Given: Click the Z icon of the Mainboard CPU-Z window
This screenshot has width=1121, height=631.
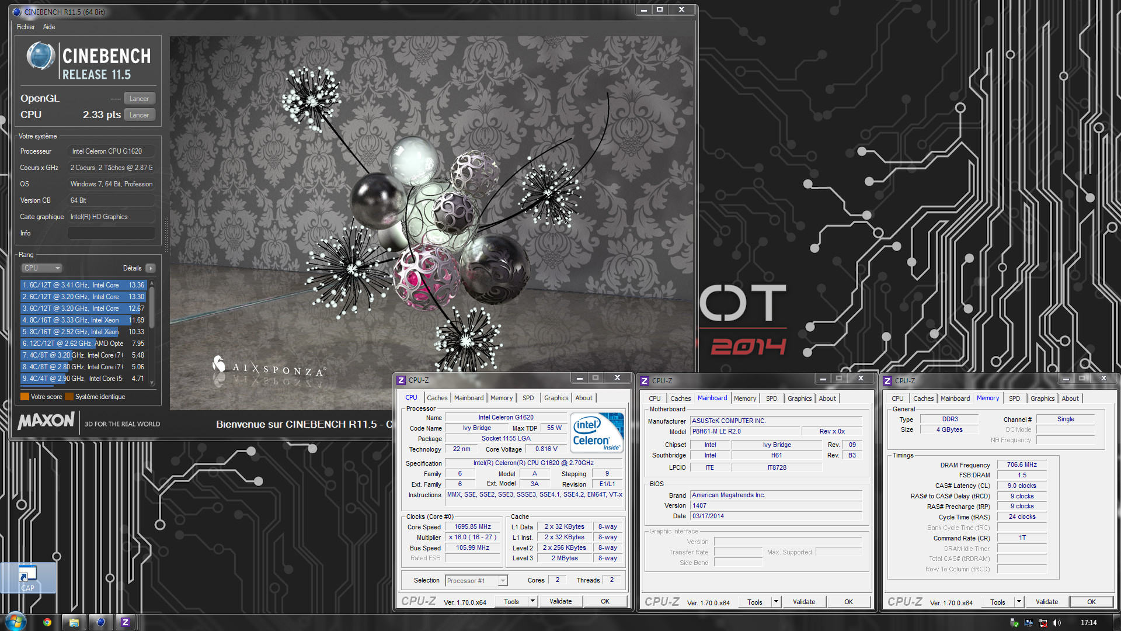Looking at the screenshot, I should point(645,381).
